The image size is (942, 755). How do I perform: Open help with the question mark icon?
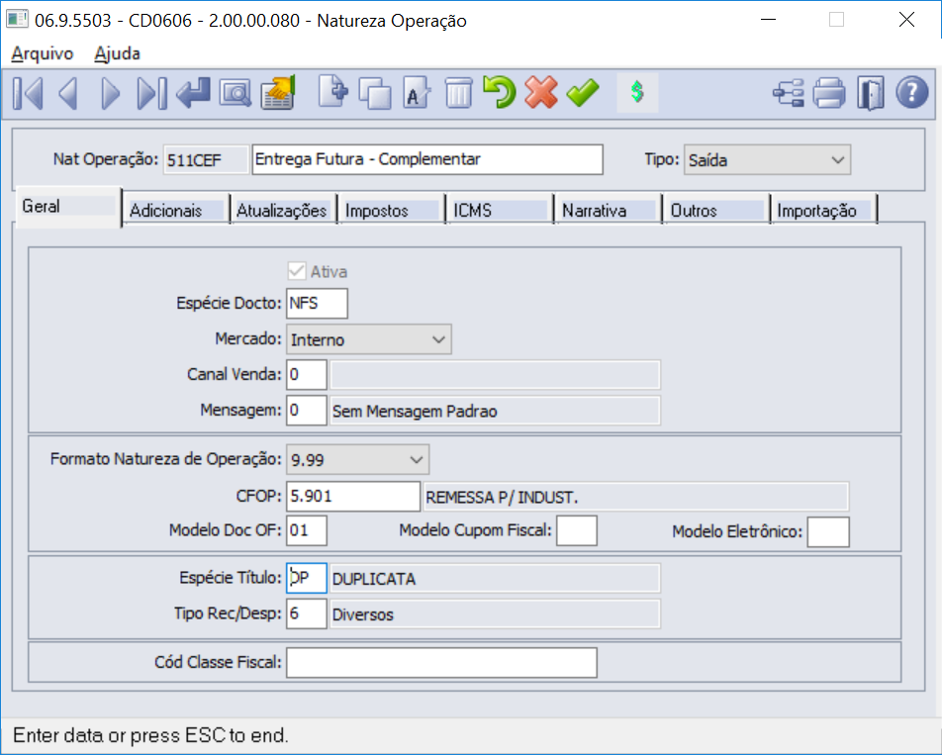(x=912, y=92)
